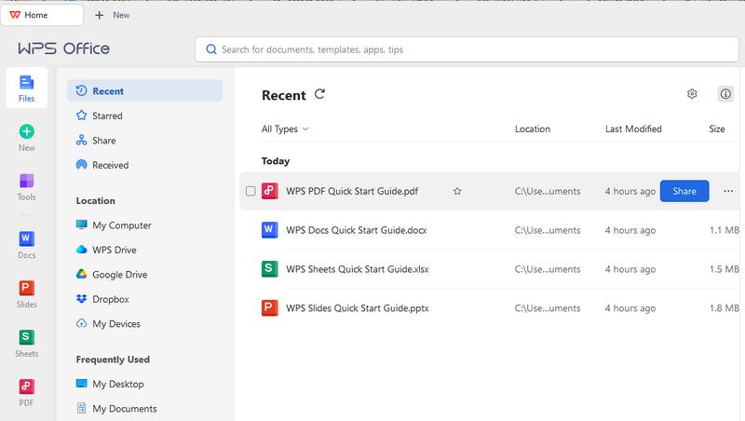Click the search magnifier icon

pos(211,49)
